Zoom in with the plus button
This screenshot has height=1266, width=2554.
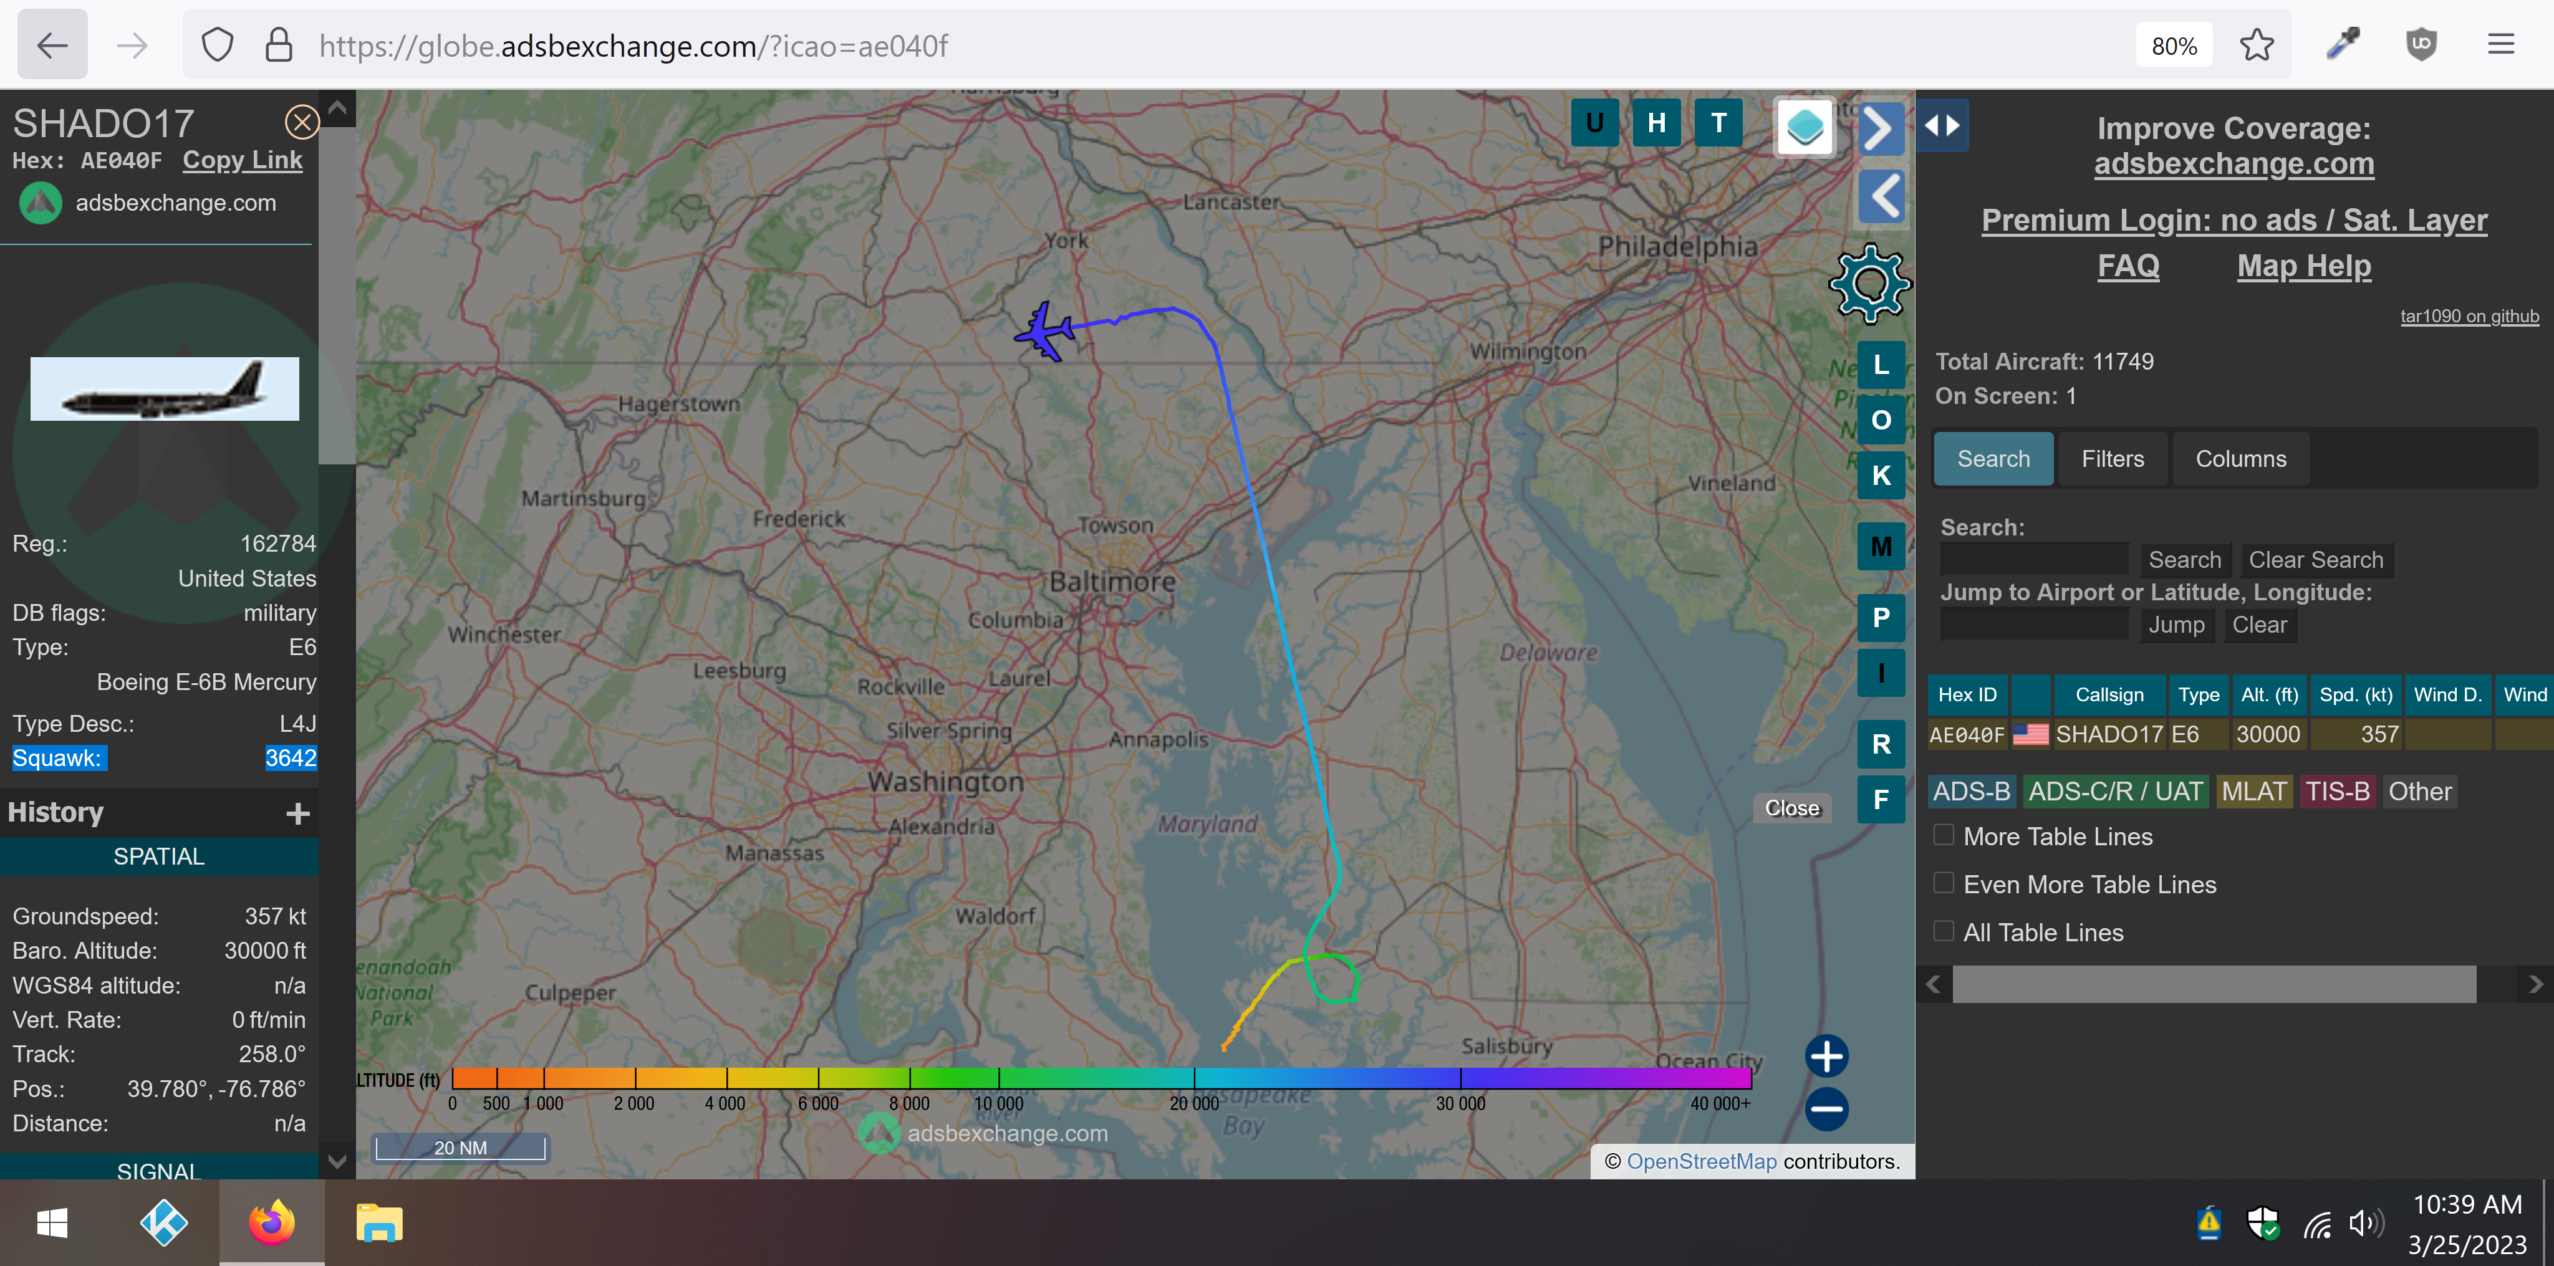pos(1825,1057)
